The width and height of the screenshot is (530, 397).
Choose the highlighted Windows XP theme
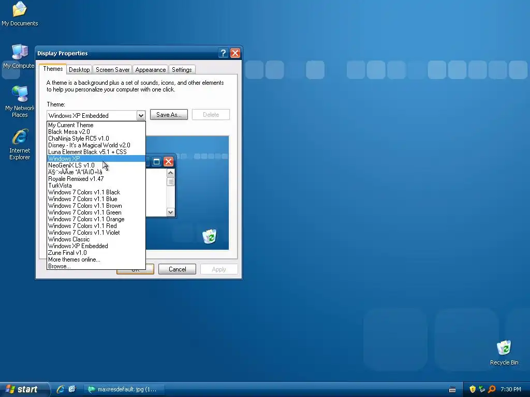tap(96, 159)
